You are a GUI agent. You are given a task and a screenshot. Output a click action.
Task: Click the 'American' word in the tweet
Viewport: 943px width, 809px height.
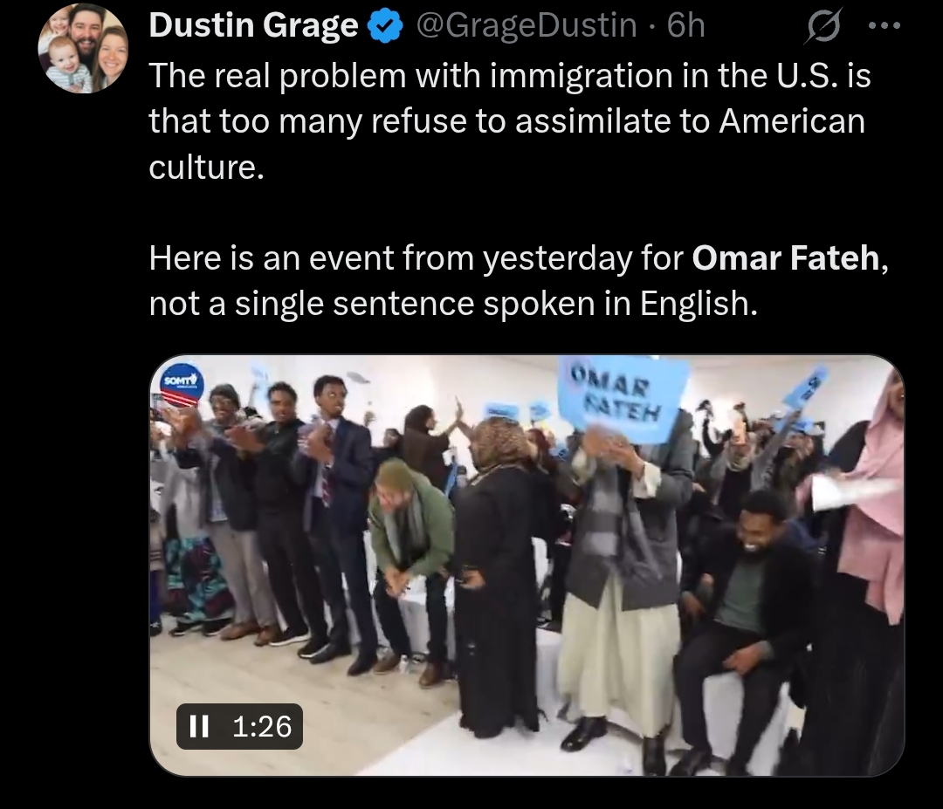(x=792, y=121)
